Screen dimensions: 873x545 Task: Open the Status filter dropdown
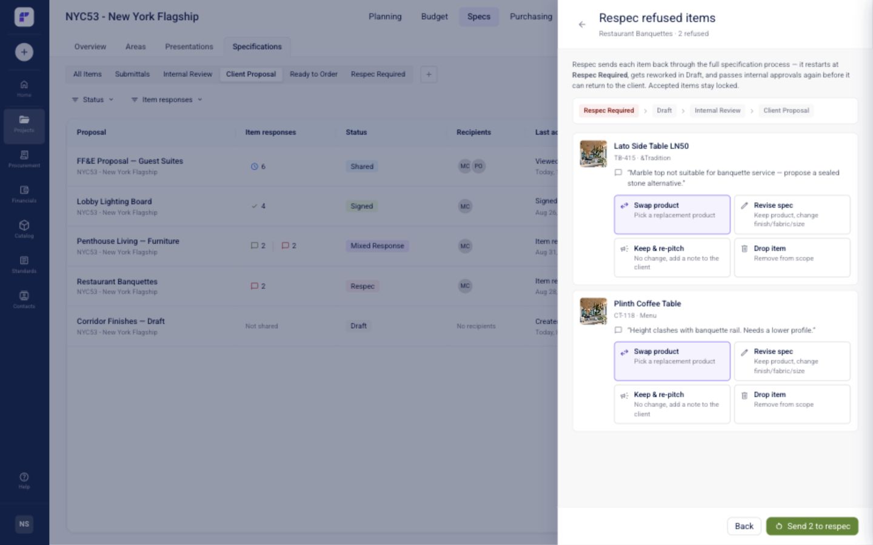click(x=93, y=100)
